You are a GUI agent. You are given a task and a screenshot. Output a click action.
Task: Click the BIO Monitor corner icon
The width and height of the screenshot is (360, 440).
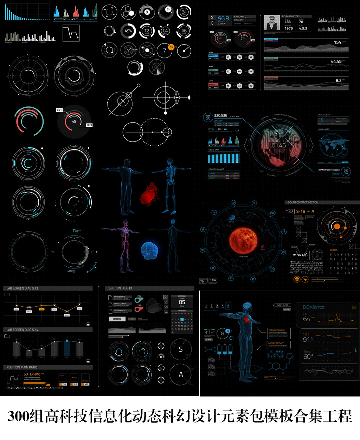354,307
